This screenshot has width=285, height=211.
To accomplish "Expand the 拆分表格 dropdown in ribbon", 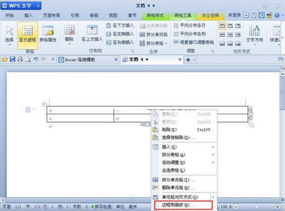I will pyautogui.click(x=153, y=43).
